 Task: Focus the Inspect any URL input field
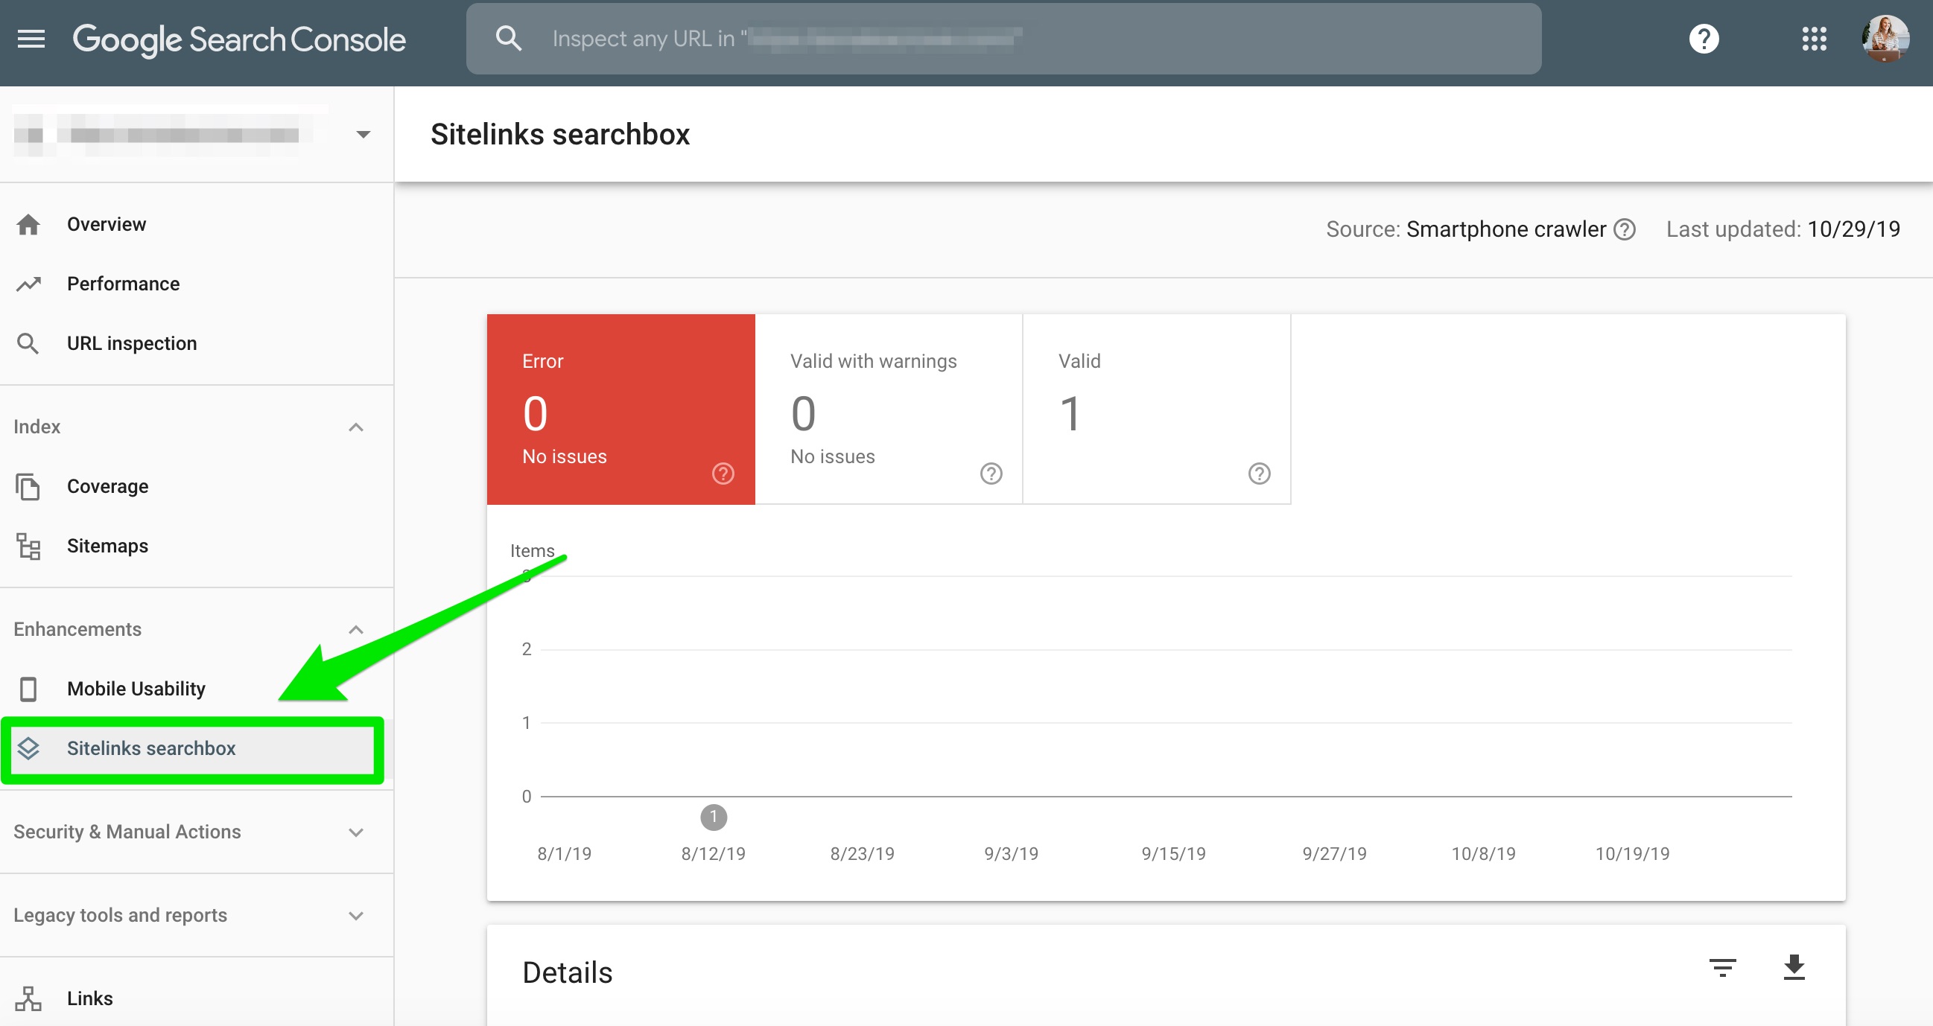pyautogui.click(x=1003, y=38)
